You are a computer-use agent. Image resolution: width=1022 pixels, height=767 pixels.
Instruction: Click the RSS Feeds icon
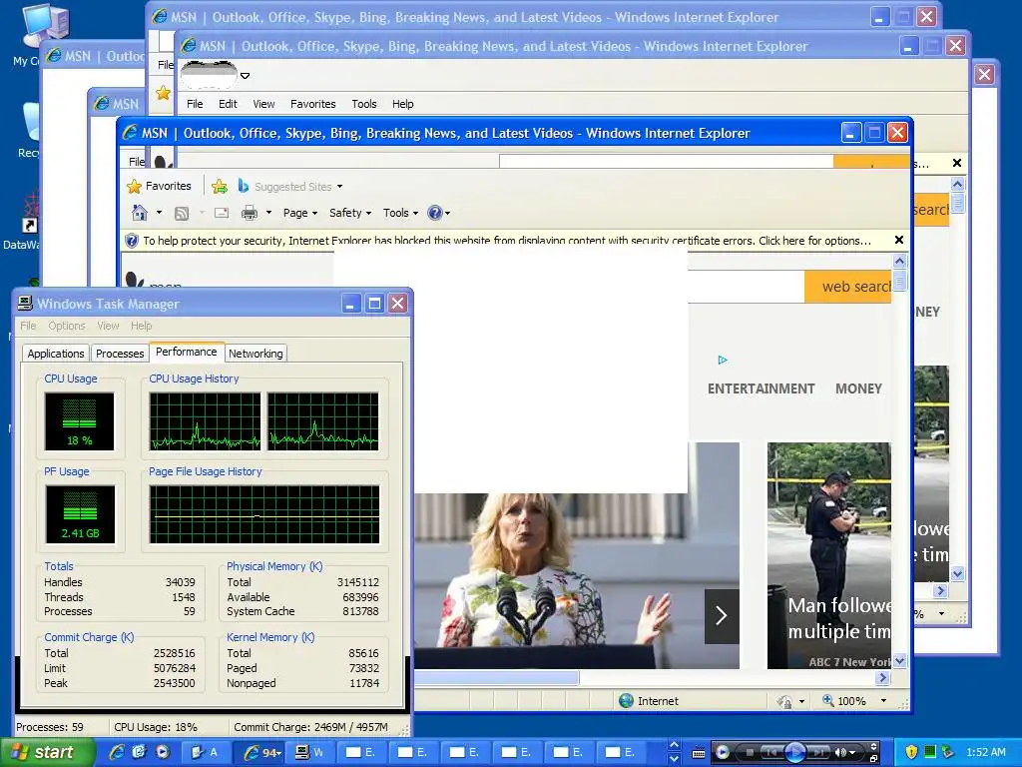tap(182, 214)
